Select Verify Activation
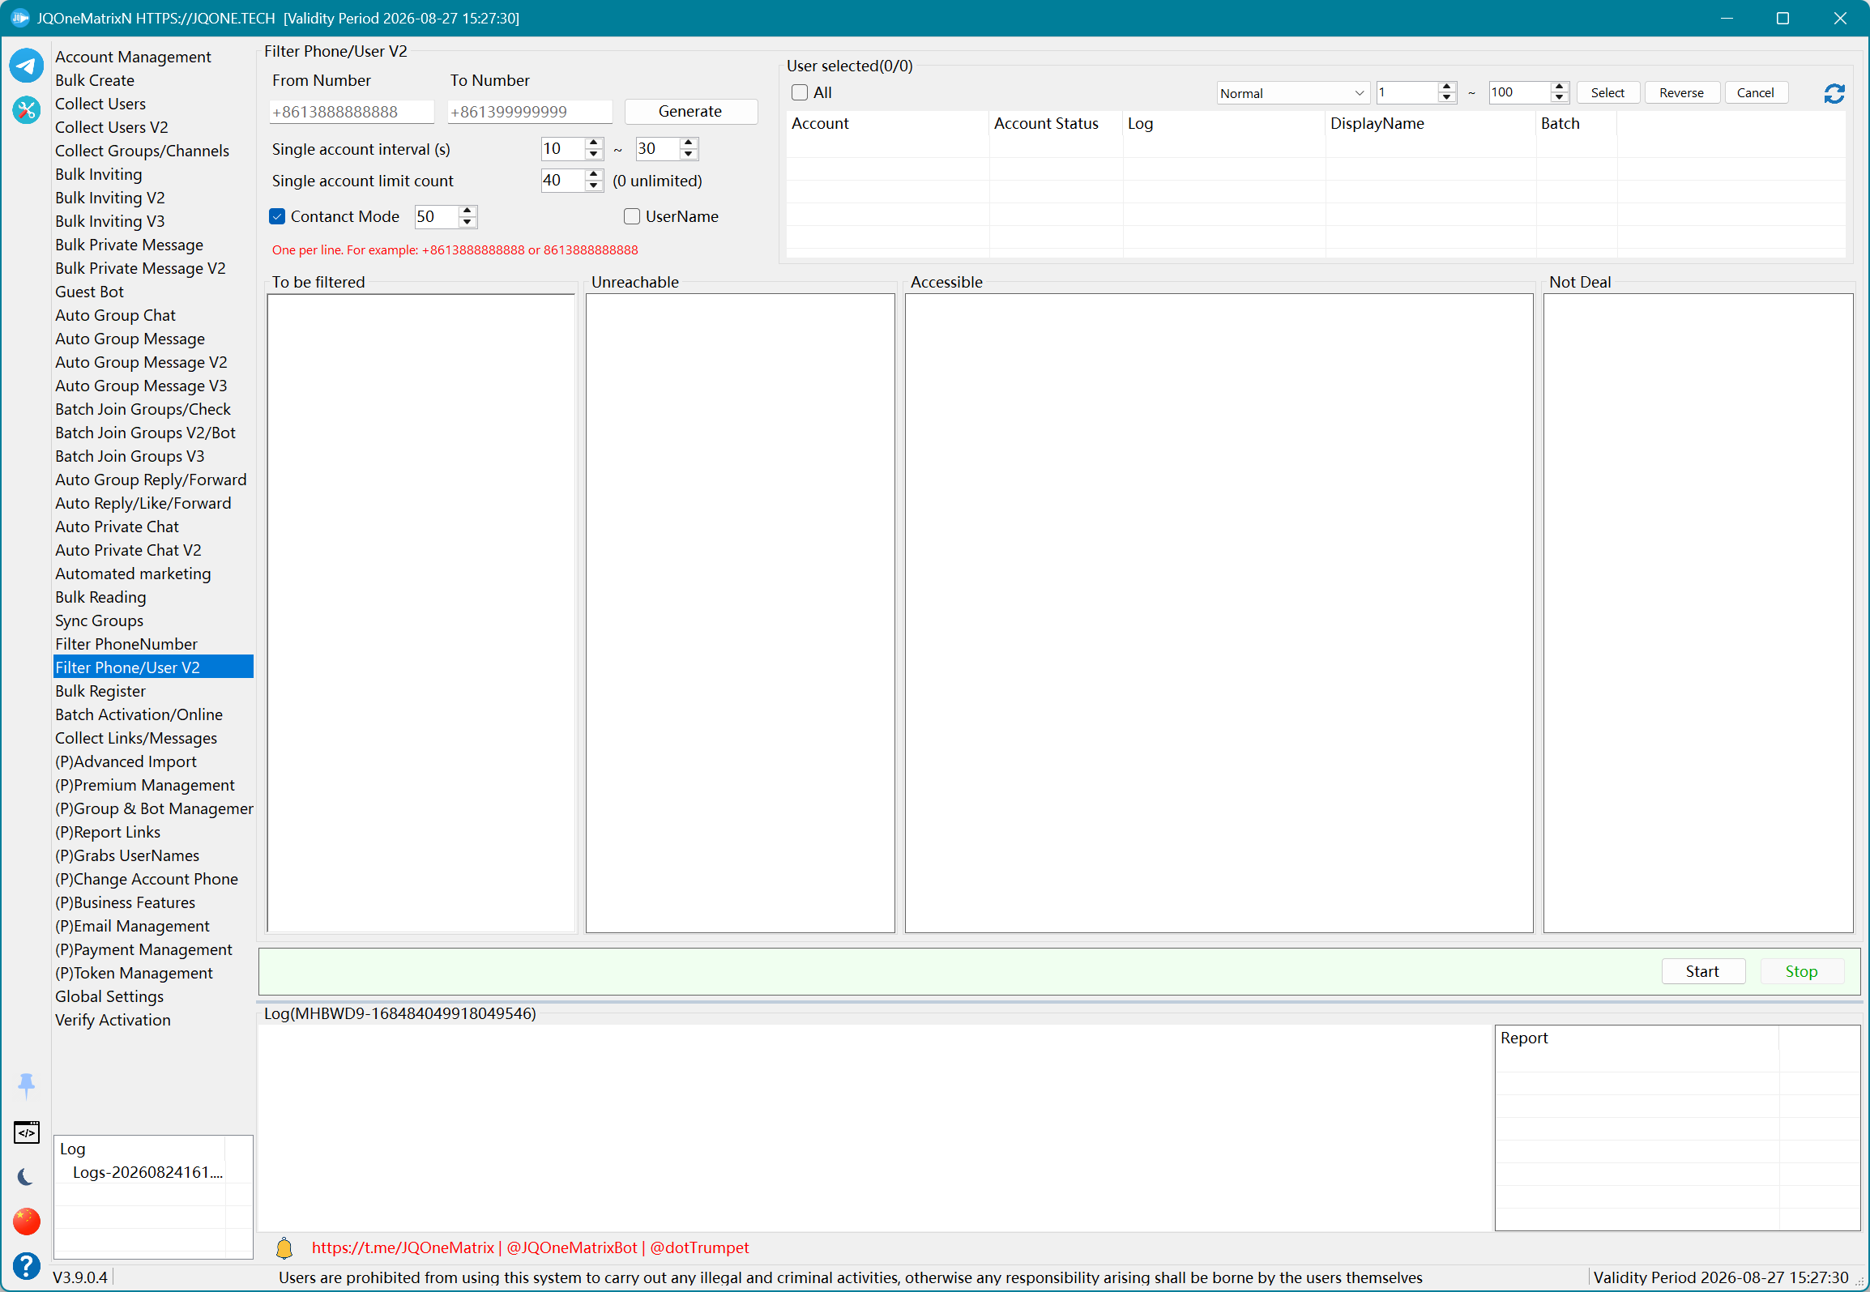Image resolution: width=1870 pixels, height=1292 pixels. pyautogui.click(x=113, y=1020)
